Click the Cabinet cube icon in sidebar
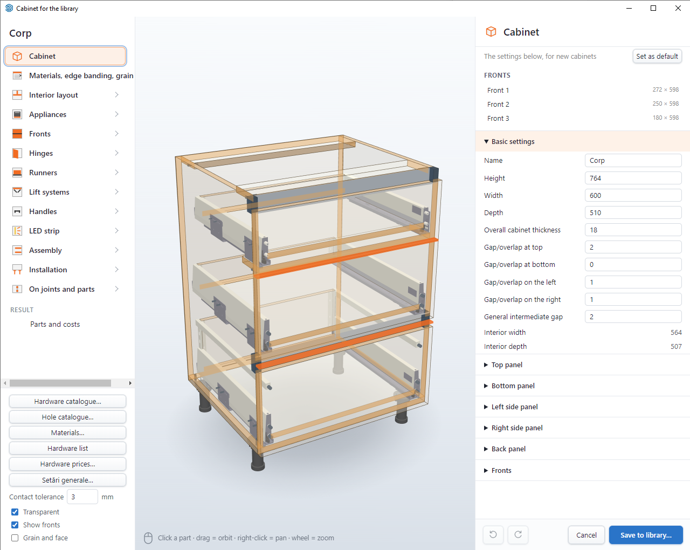The height and width of the screenshot is (550, 690). pyautogui.click(x=17, y=56)
